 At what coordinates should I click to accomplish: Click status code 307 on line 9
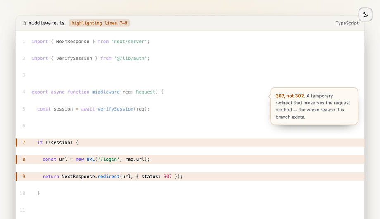(x=168, y=177)
